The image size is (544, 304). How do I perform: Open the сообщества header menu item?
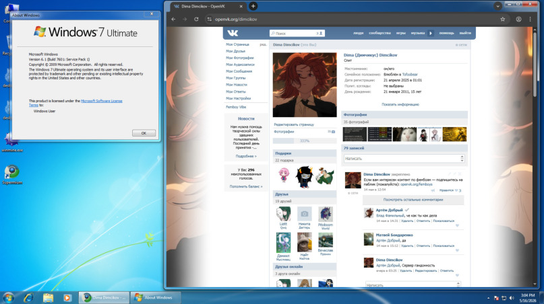(x=380, y=33)
